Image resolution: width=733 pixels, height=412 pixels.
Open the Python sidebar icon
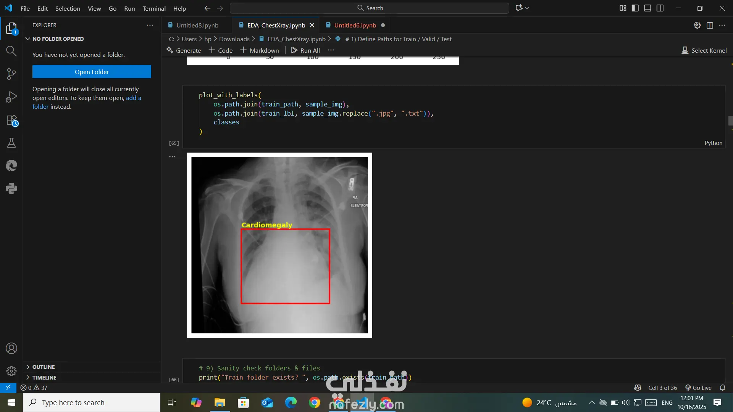click(x=11, y=188)
